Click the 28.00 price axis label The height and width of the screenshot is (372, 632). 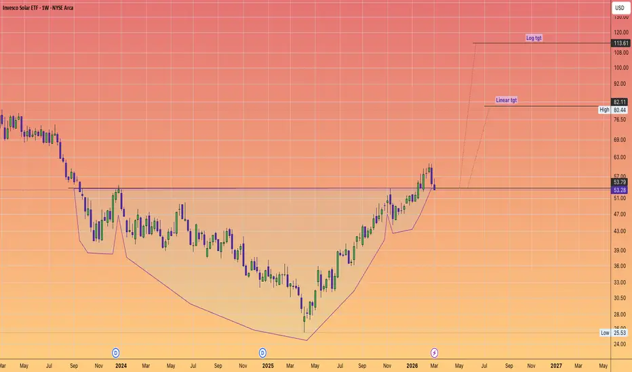click(620, 315)
